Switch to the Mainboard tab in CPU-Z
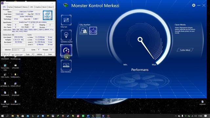The image size is (210, 118). (18, 7)
